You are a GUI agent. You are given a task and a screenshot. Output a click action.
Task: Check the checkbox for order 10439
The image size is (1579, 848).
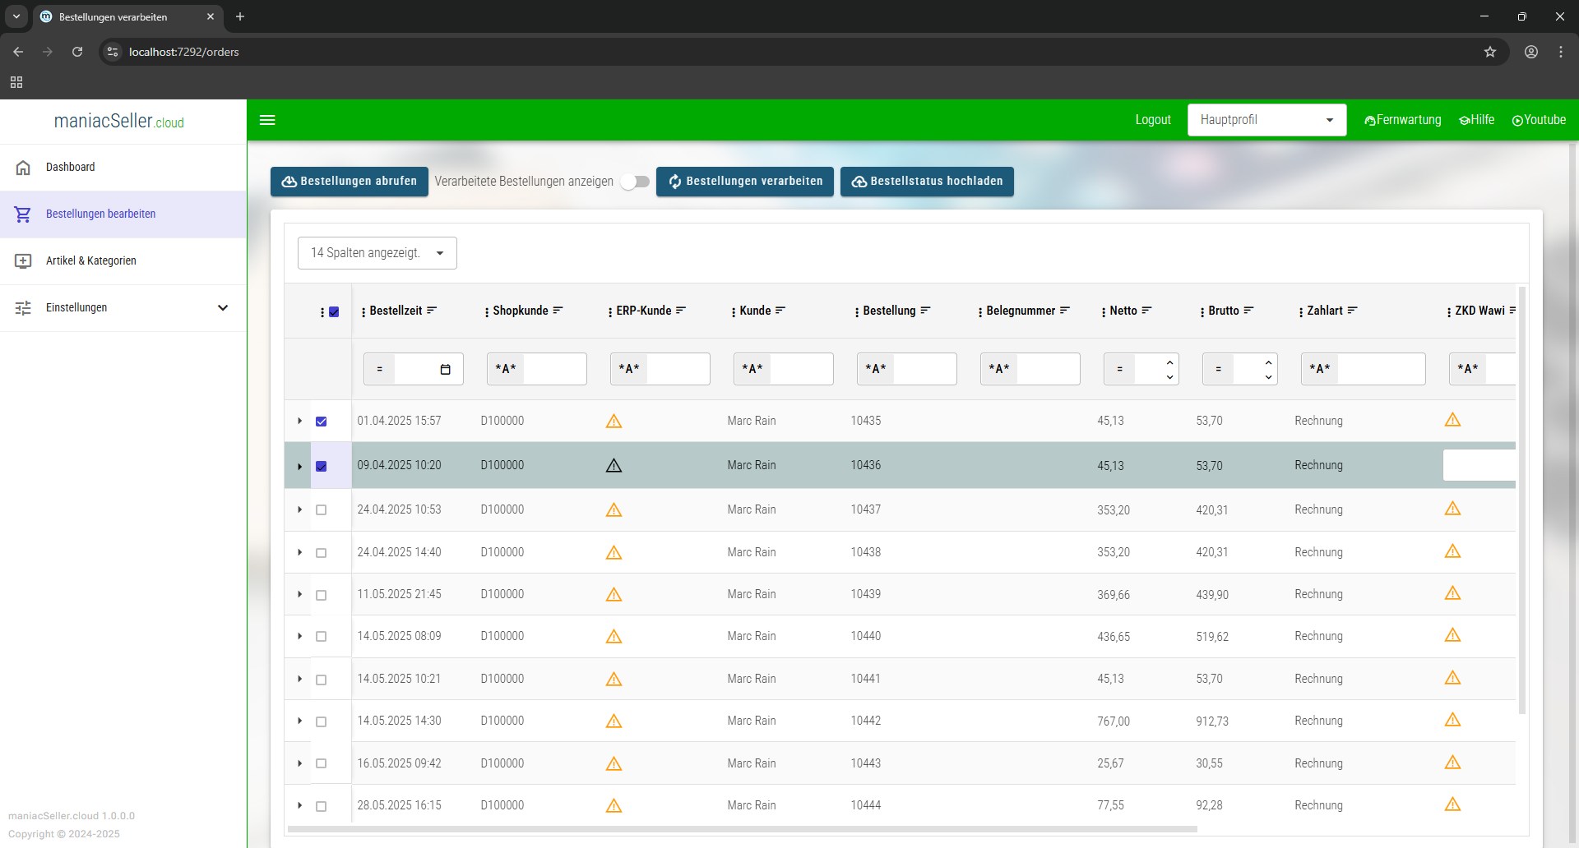pos(322,595)
